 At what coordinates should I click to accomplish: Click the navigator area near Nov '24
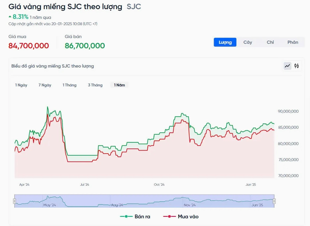tap(189, 201)
